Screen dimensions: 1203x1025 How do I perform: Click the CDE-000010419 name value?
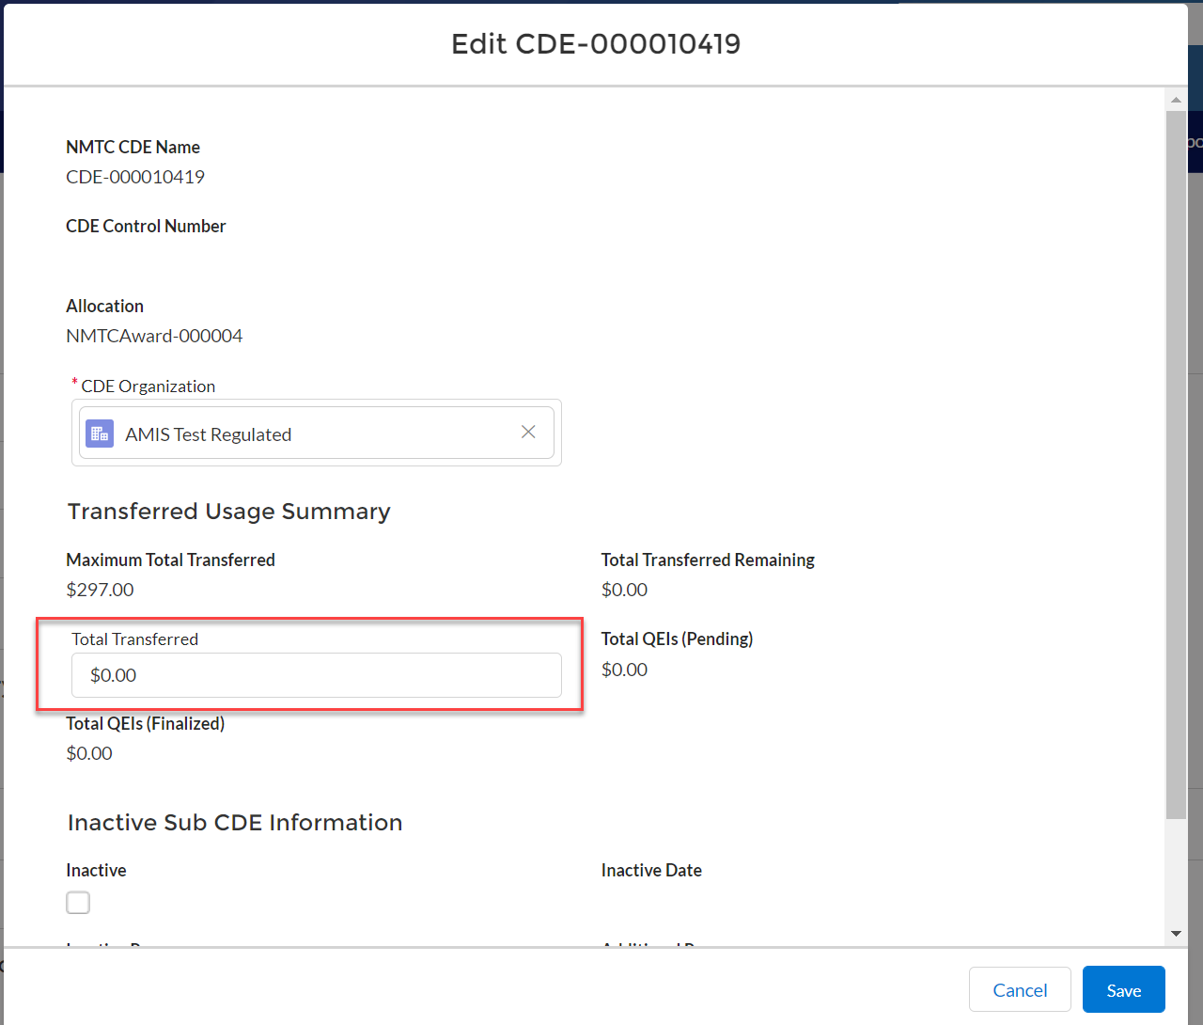pos(135,177)
